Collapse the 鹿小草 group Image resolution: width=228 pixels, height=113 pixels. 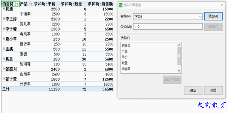4,39
